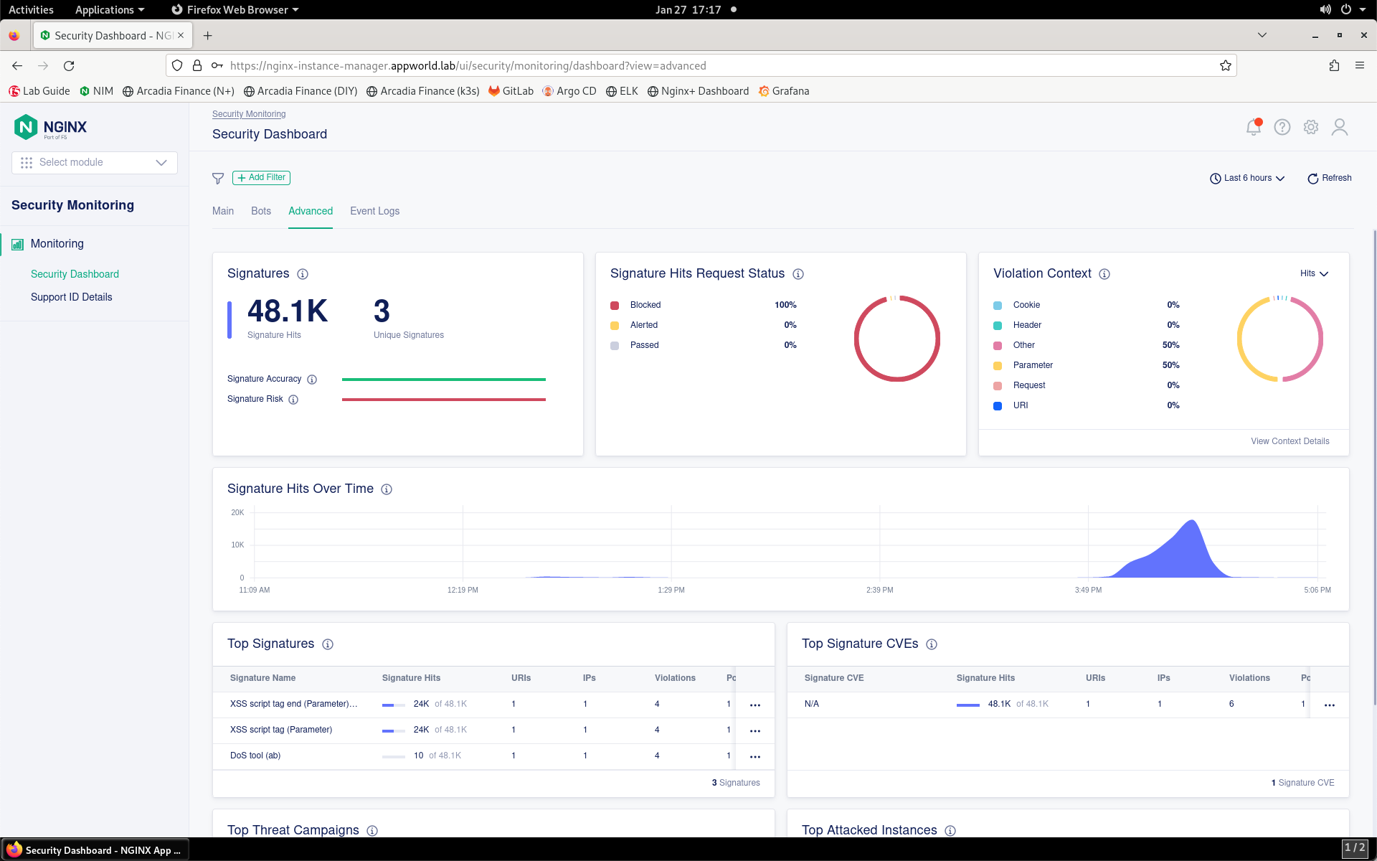Switch to the Event Logs tab

(x=375, y=211)
